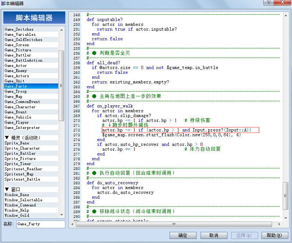Click horizontal scrollbar right arrow
Viewport: 292px width, 243px height.
279,225
